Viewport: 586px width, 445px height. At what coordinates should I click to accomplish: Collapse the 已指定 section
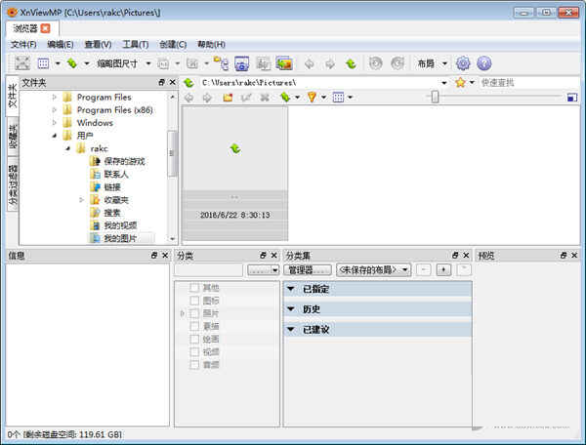coord(290,289)
